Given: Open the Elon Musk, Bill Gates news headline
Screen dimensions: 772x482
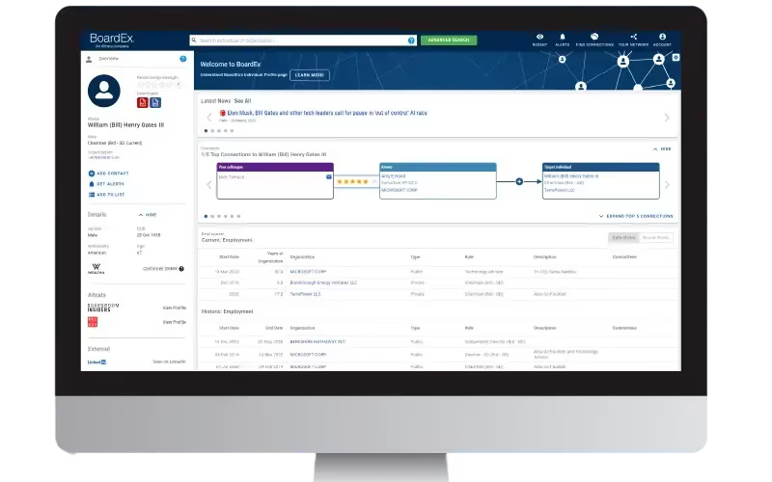Looking at the screenshot, I should pos(327,113).
